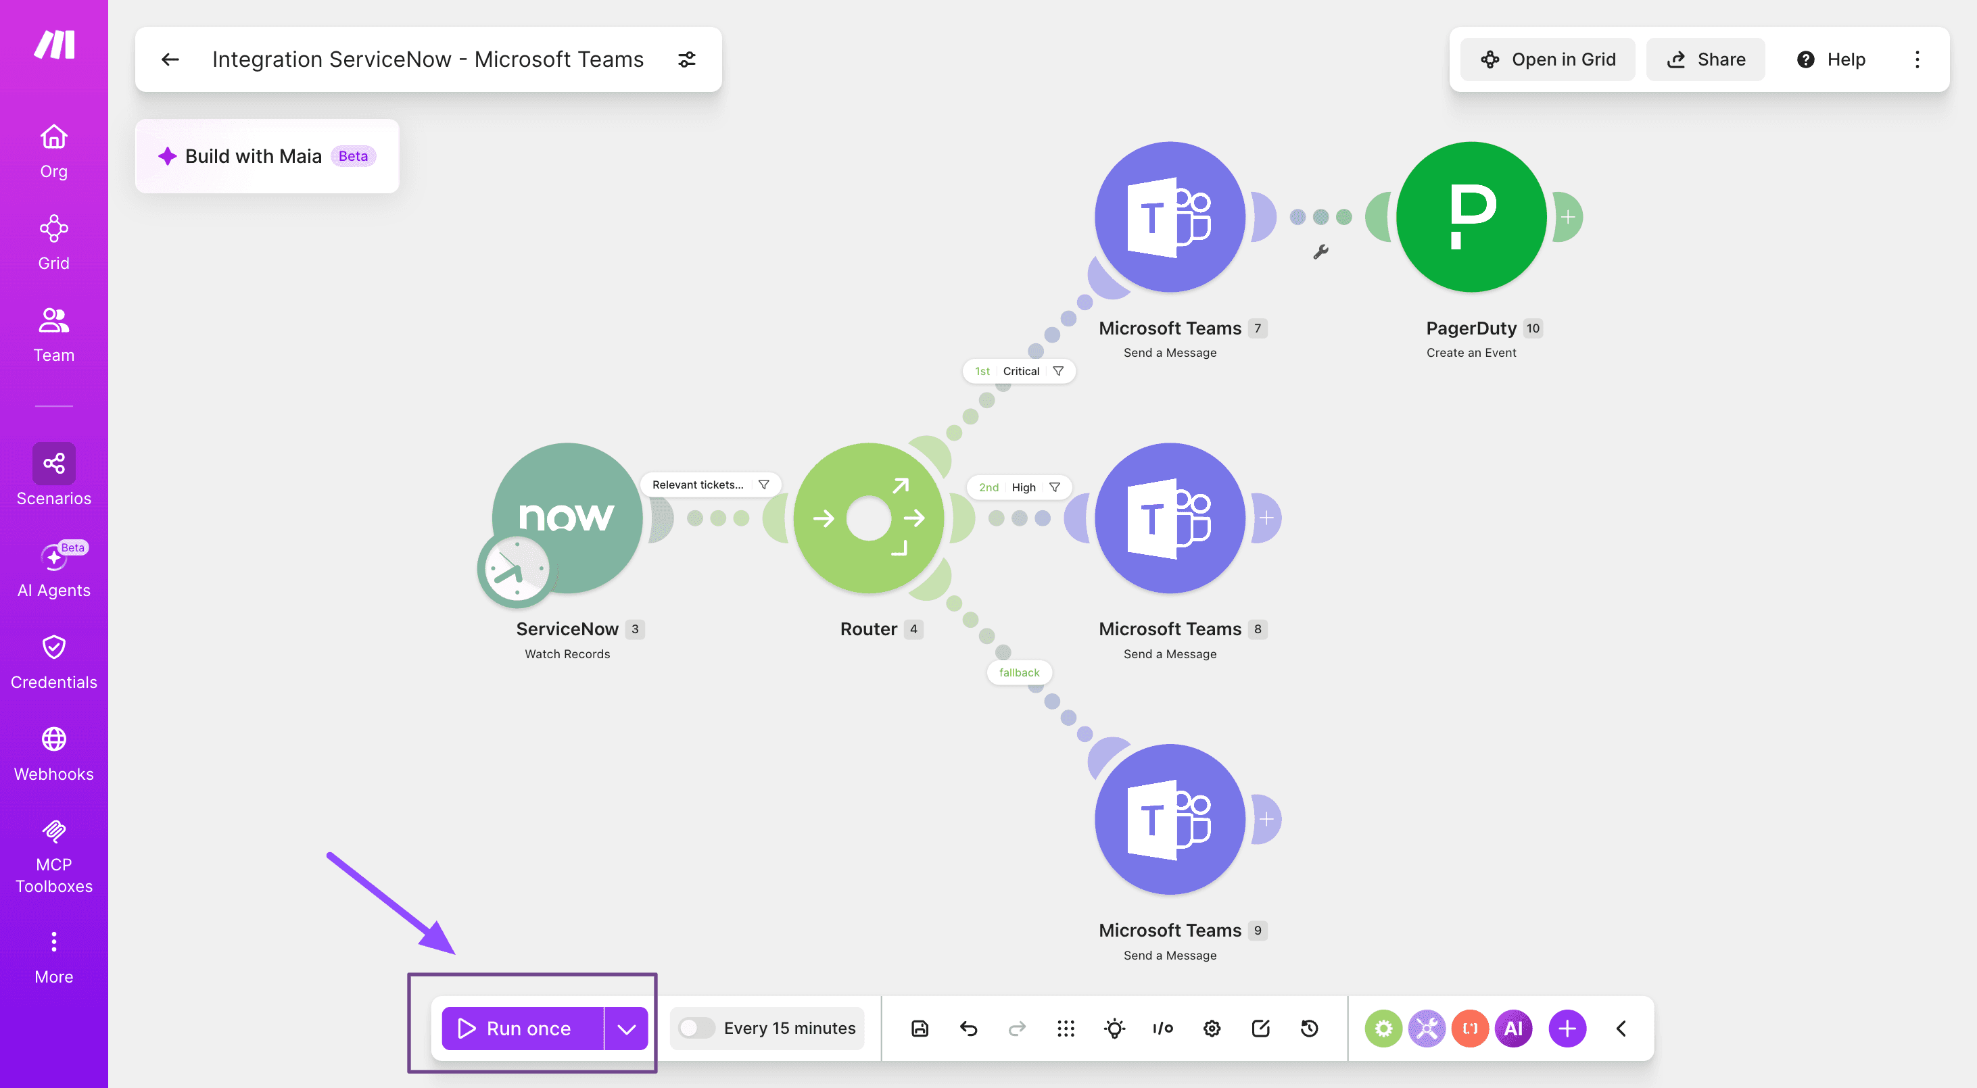The height and width of the screenshot is (1088, 1977).
Task: Add module after PagerDuty with plus
Action: click(1568, 216)
